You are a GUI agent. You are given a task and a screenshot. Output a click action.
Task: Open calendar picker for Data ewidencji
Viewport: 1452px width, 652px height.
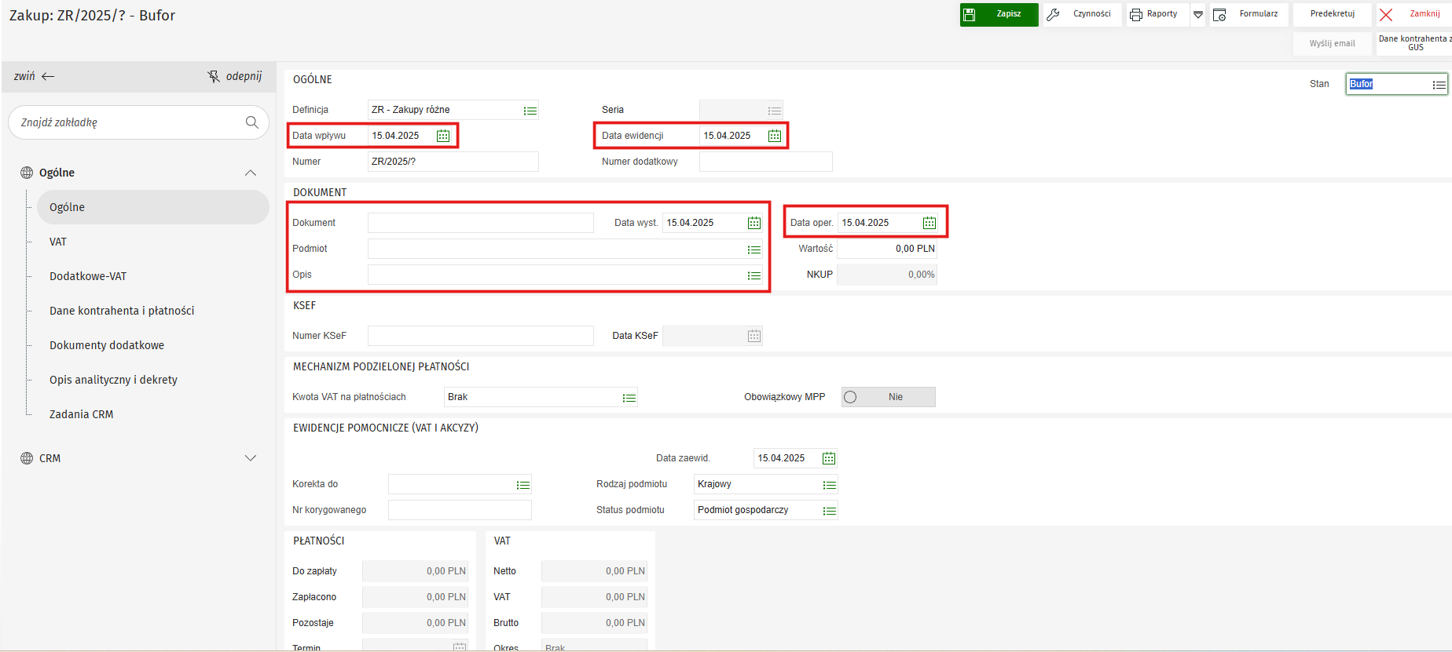pos(775,136)
